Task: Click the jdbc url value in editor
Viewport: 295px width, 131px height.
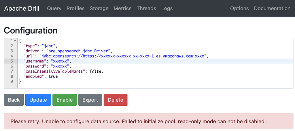Action: (124, 56)
